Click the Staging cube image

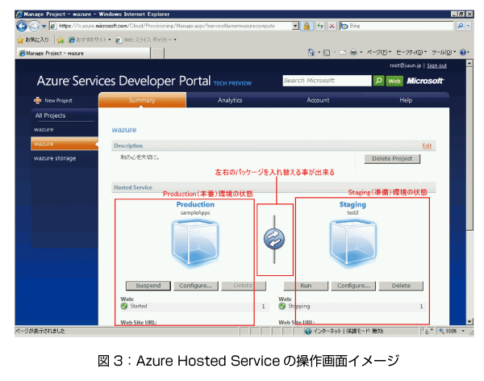[x=353, y=243]
